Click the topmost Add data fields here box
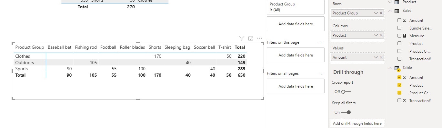 tap(296, 24)
